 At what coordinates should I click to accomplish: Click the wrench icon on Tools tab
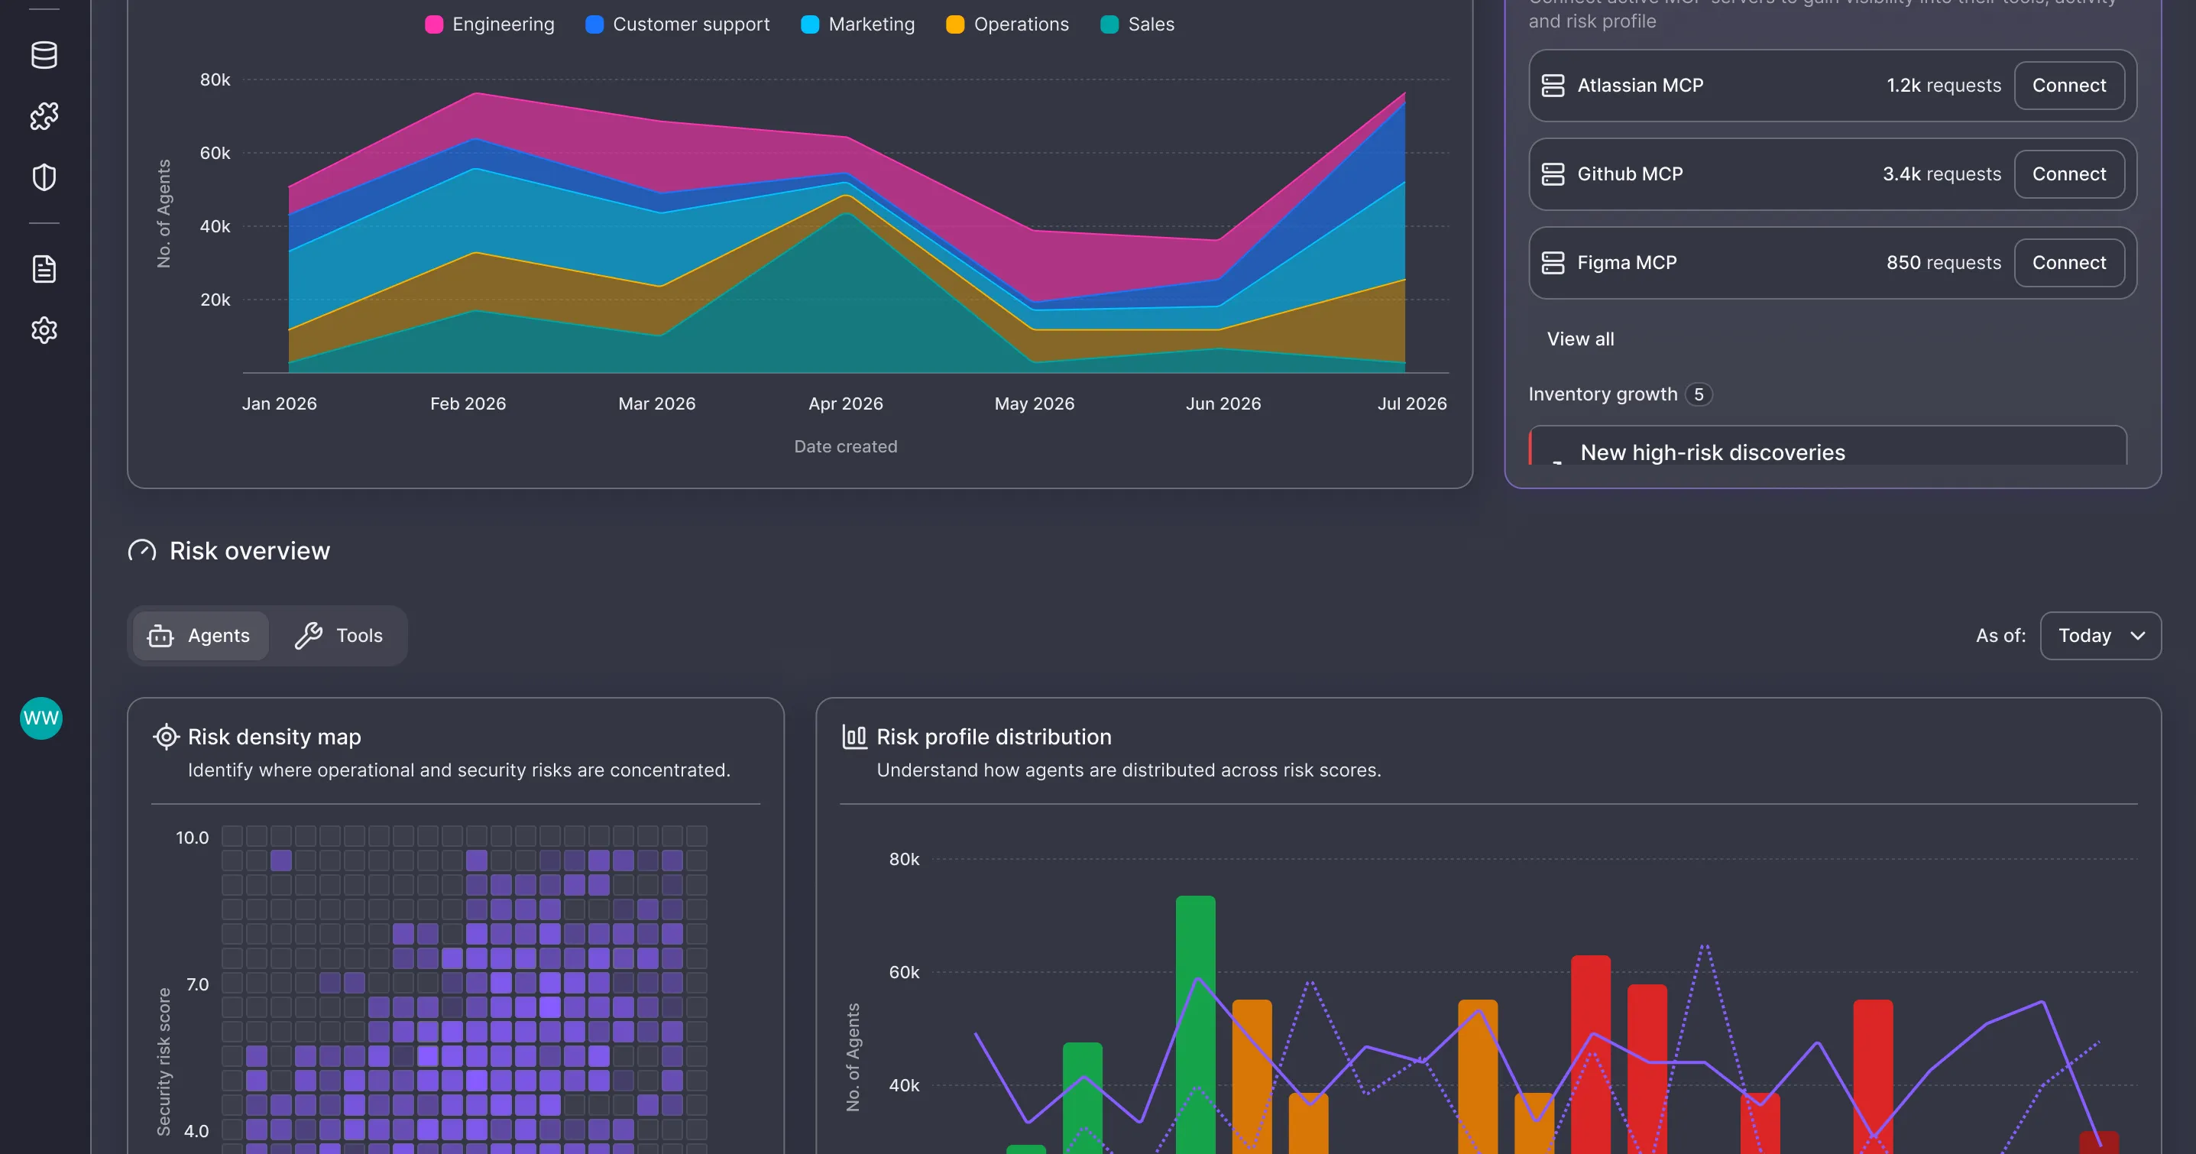(309, 635)
